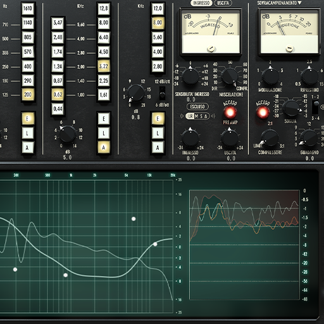Click the SENSIBILITA' INGRESSO knob
The height and width of the screenshot is (324, 324).
point(190,77)
